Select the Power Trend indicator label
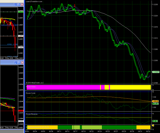This screenshot has height=133, width=160. click(x=31, y=87)
